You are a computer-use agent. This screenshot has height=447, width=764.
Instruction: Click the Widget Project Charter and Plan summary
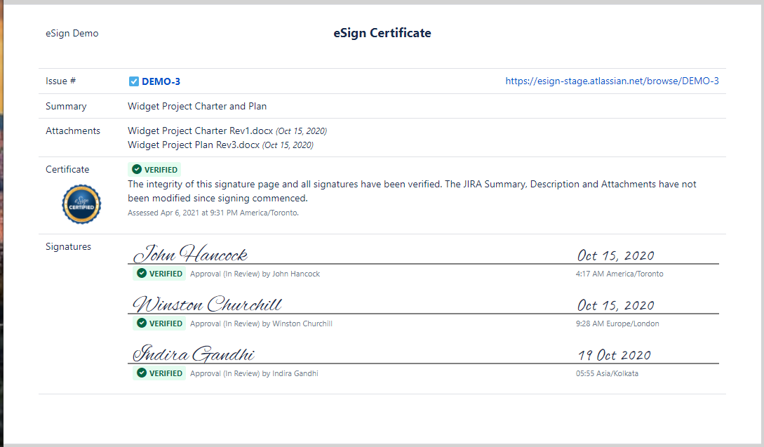coord(197,107)
